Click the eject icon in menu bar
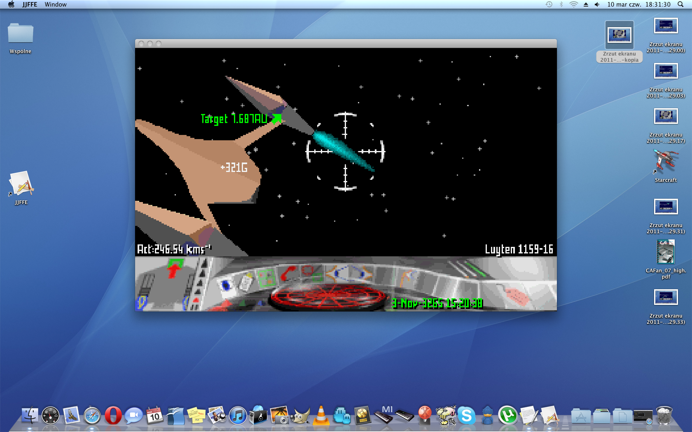This screenshot has width=692, height=432. [x=586, y=5]
